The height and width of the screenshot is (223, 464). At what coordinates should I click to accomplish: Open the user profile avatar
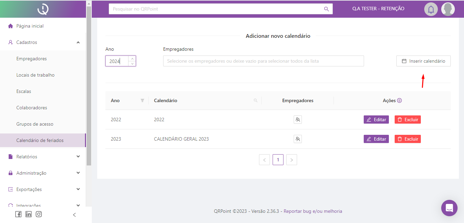tap(448, 9)
